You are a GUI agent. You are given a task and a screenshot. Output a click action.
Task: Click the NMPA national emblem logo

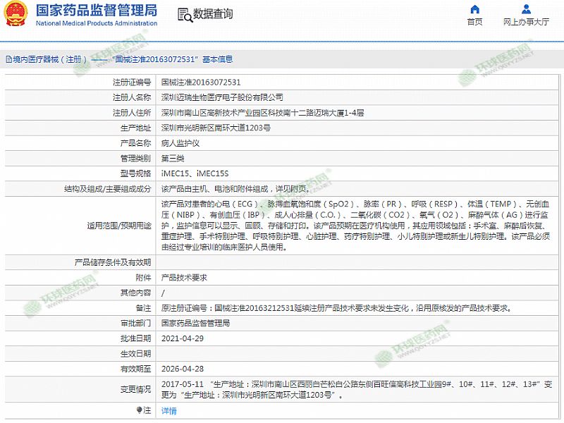tap(16, 16)
